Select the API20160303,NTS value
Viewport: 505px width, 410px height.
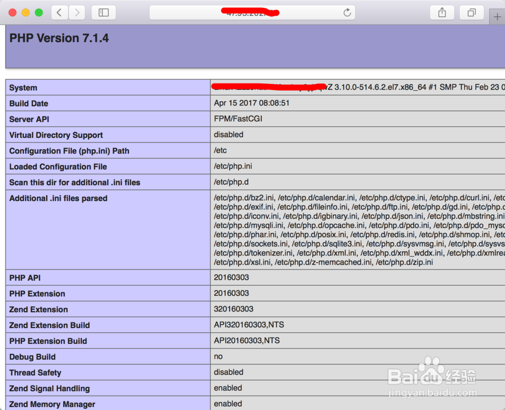(247, 340)
